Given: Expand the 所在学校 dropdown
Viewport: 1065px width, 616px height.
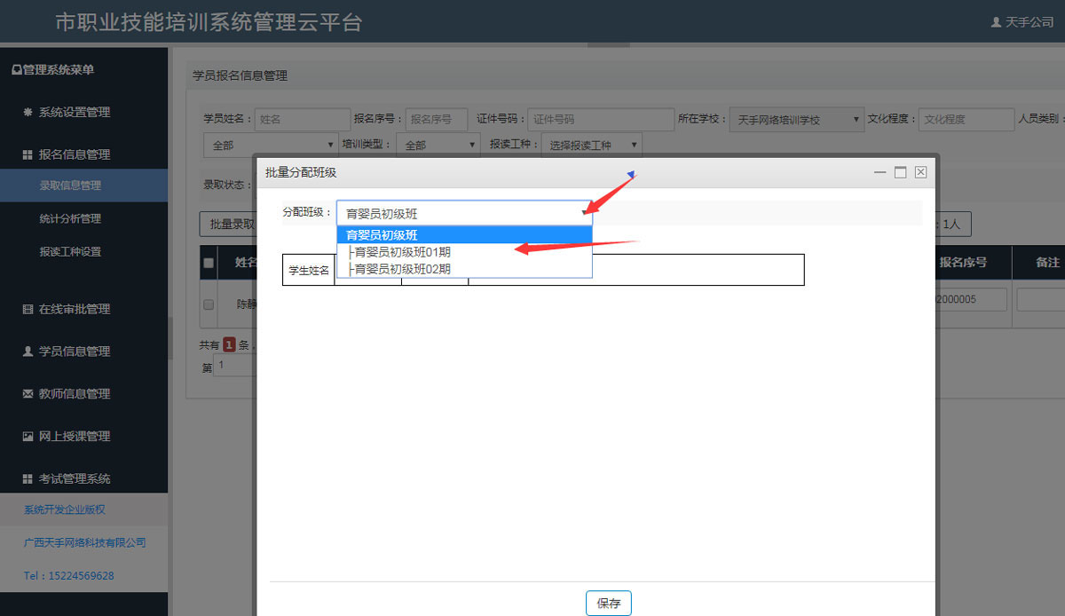Looking at the screenshot, I should click(x=796, y=119).
